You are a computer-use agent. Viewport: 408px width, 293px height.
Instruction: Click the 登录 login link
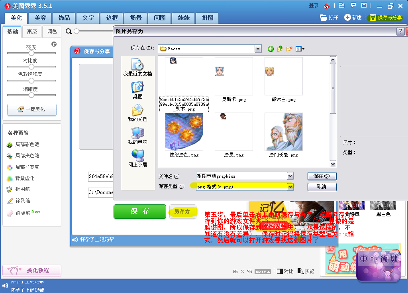(314, 6)
